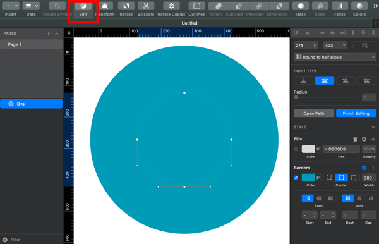Collapse the Pages list
This screenshot has height=244, width=379.
(57, 34)
